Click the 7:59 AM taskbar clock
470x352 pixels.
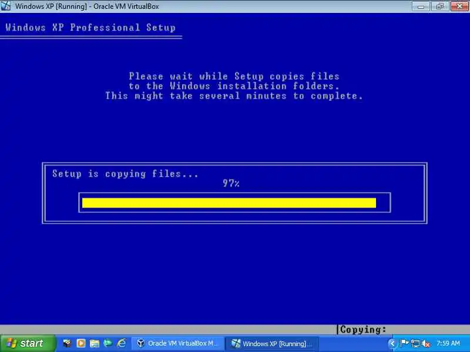pyautogui.click(x=448, y=343)
